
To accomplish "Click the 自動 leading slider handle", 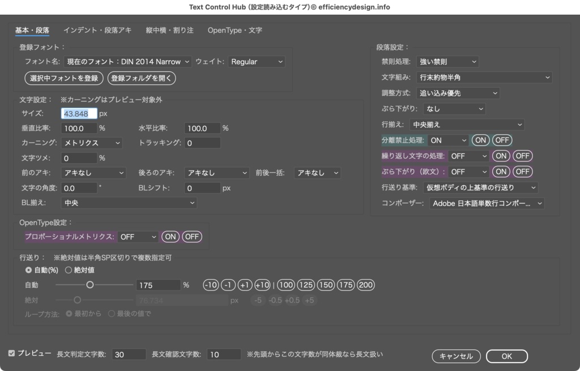I will [x=90, y=285].
